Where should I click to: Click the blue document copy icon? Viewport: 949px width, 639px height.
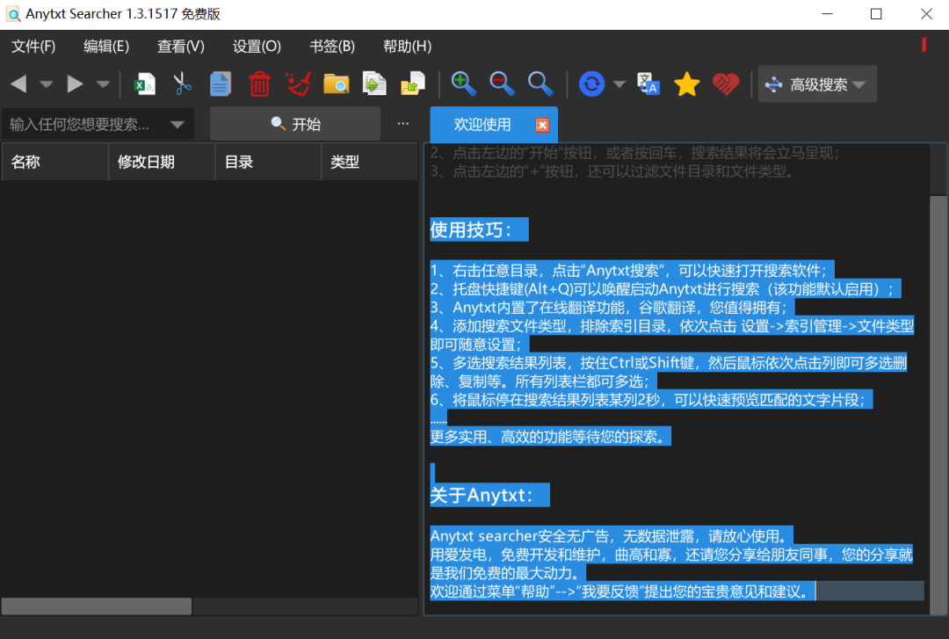(x=221, y=84)
